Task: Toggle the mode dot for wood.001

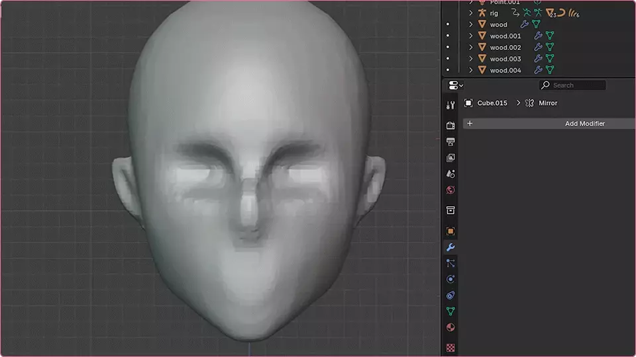Action: point(448,36)
